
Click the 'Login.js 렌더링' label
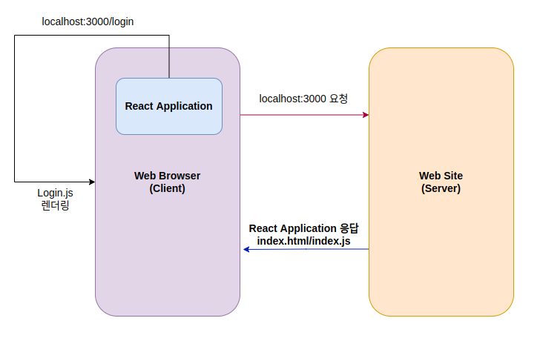pyautogui.click(x=55, y=199)
